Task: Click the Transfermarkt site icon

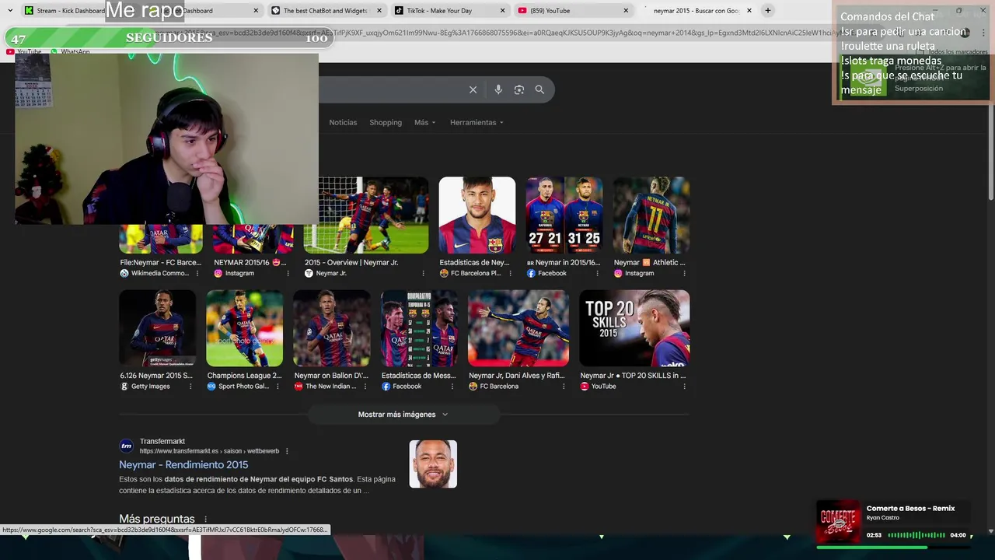Action: [x=126, y=446]
